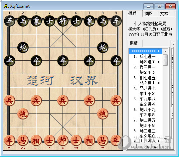Select the black pawn on file 5

63,61
